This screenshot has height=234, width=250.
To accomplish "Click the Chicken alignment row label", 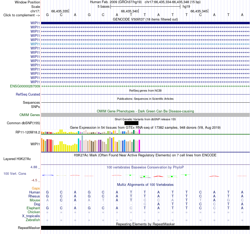I will pos(34,212).
